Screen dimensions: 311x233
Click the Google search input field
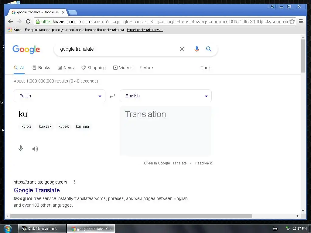click(x=117, y=49)
